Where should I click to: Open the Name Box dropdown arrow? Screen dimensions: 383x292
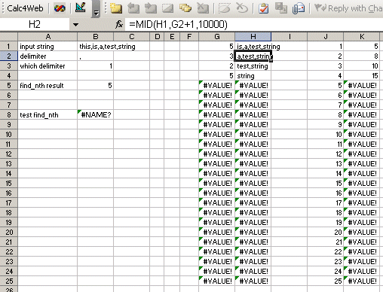[75, 25]
